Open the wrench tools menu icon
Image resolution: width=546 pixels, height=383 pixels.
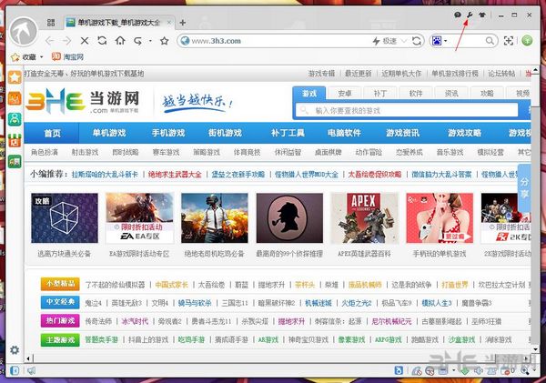(x=469, y=15)
